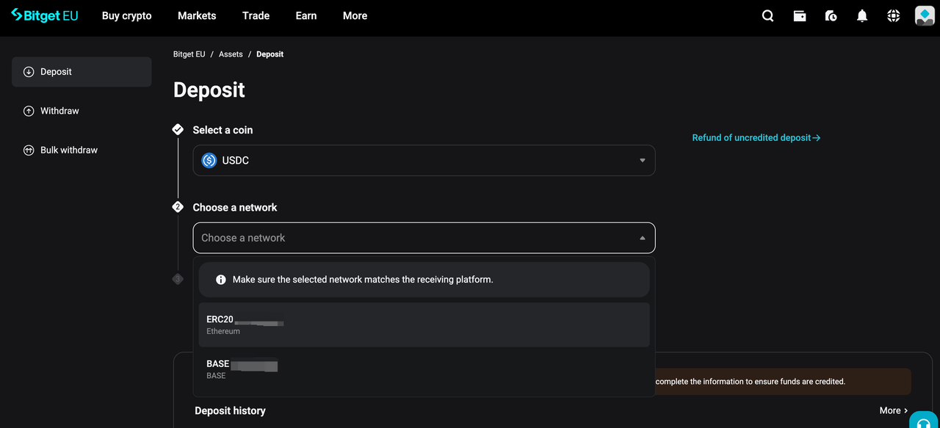940x428 pixels.
Task: Open the order history icon
Action: point(831,15)
